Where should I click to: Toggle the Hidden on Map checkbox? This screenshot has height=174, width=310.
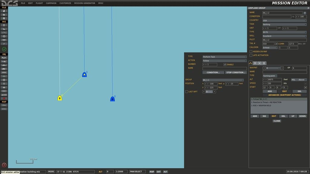[251, 52]
